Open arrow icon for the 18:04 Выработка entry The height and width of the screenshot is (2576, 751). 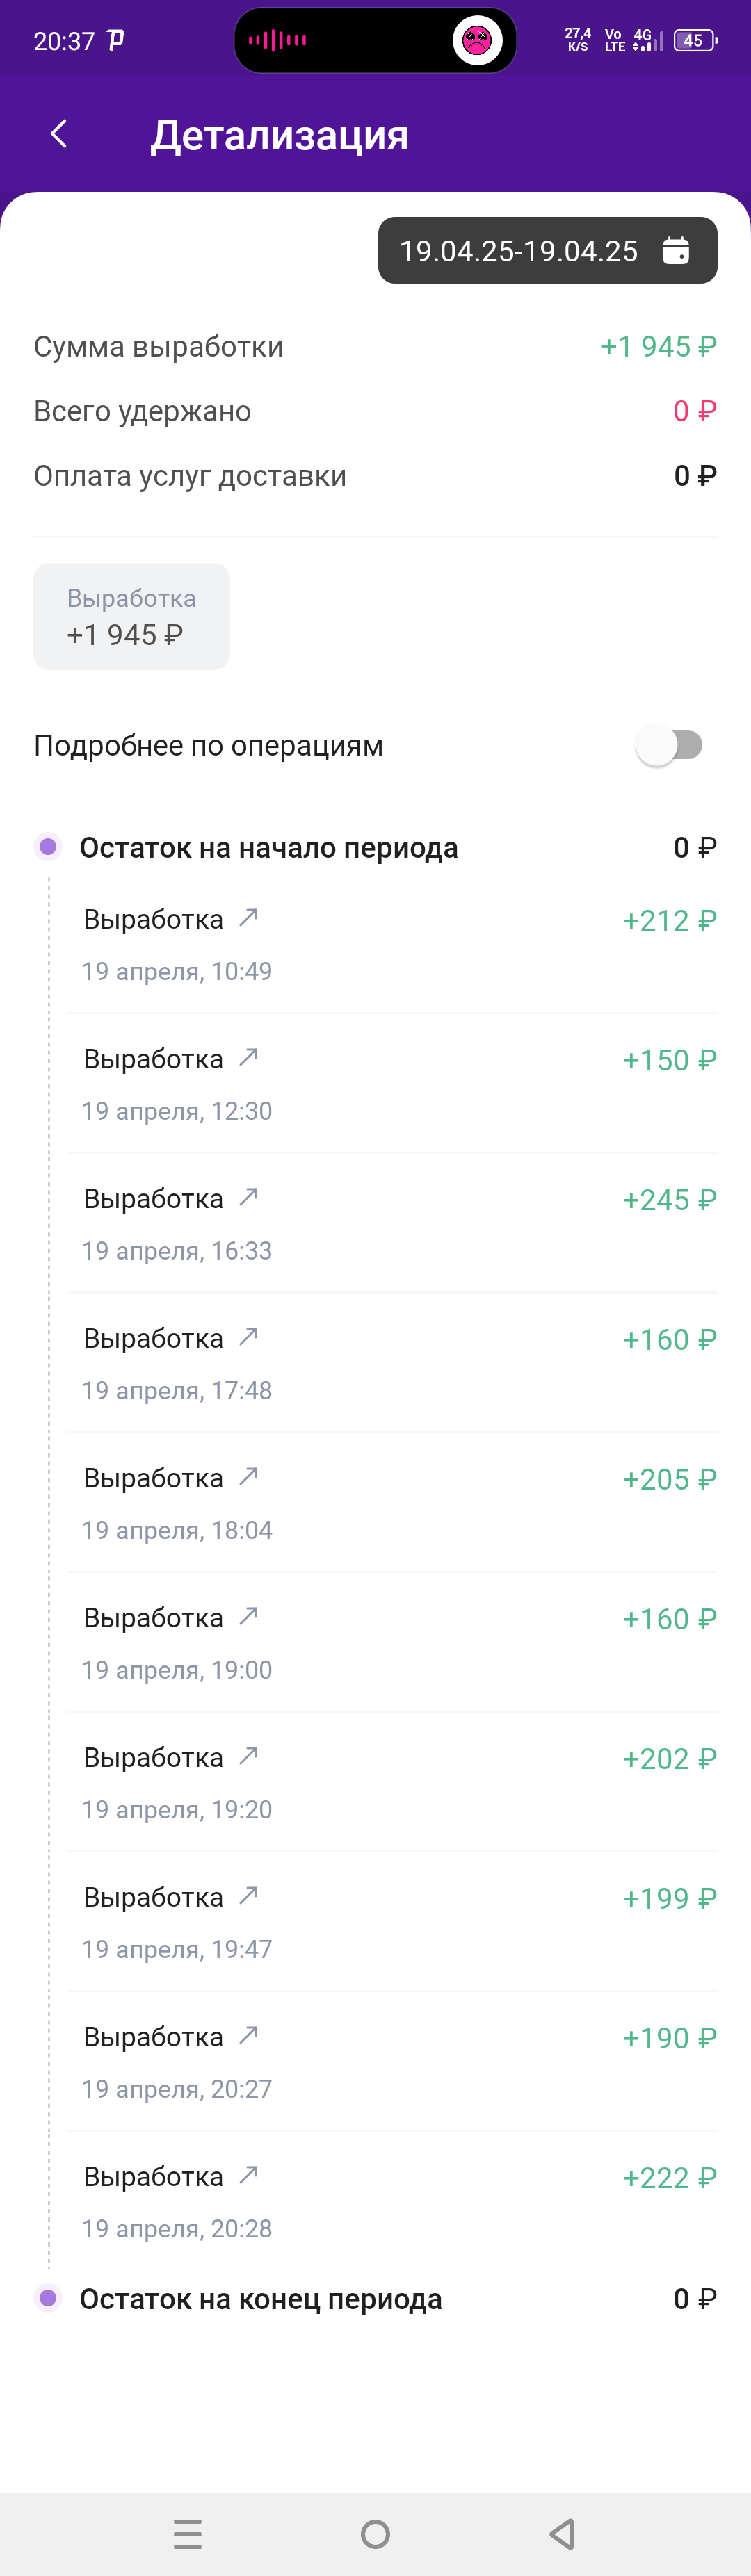pyautogui.click(x=249, y=1476)
